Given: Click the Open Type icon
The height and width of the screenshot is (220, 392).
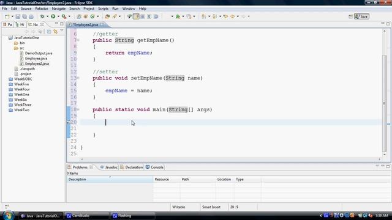Looking at the screenshot, I should point(107,16).
